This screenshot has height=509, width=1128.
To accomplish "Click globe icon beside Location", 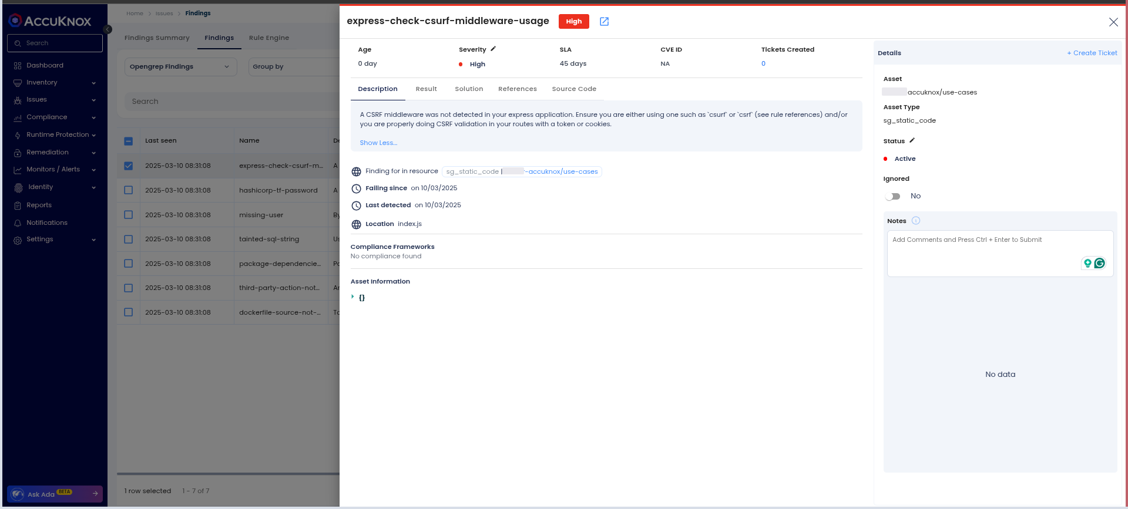I will tap(356, 225).
